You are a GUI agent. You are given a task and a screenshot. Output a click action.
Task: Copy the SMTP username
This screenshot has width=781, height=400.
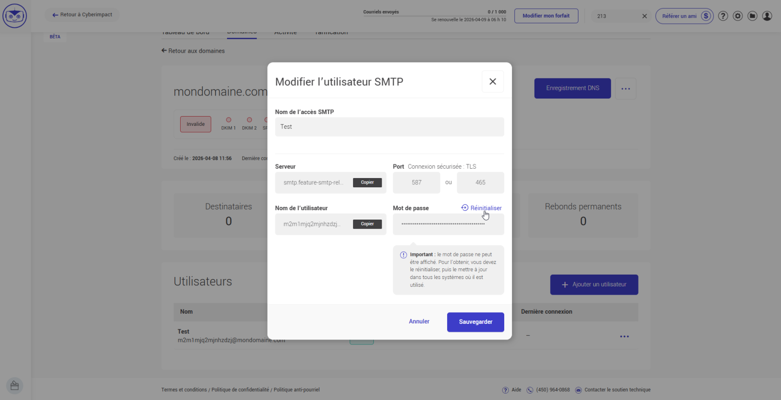pyautogui.click(x=367, y=224)
